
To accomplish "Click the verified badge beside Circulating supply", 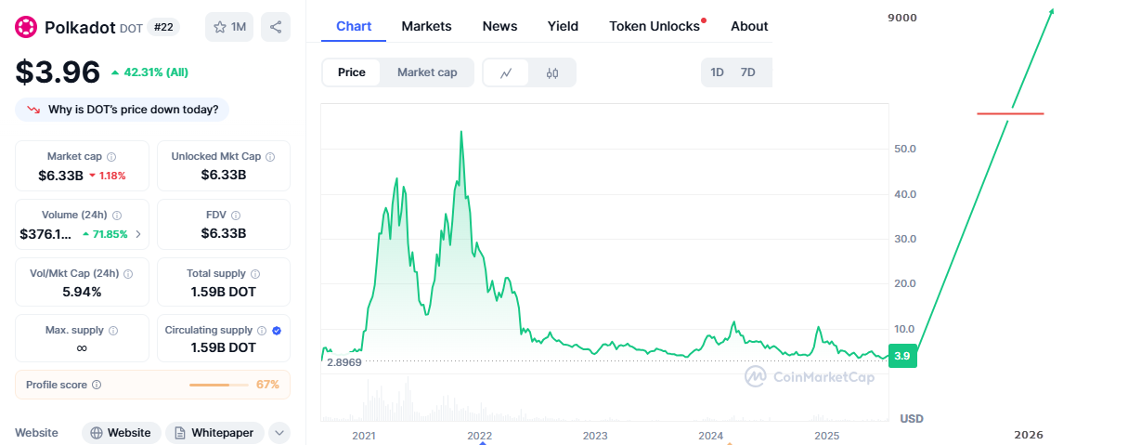I will 277,331.
